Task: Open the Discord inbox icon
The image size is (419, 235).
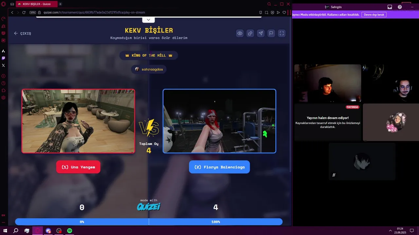Action: tap(390, 7)
